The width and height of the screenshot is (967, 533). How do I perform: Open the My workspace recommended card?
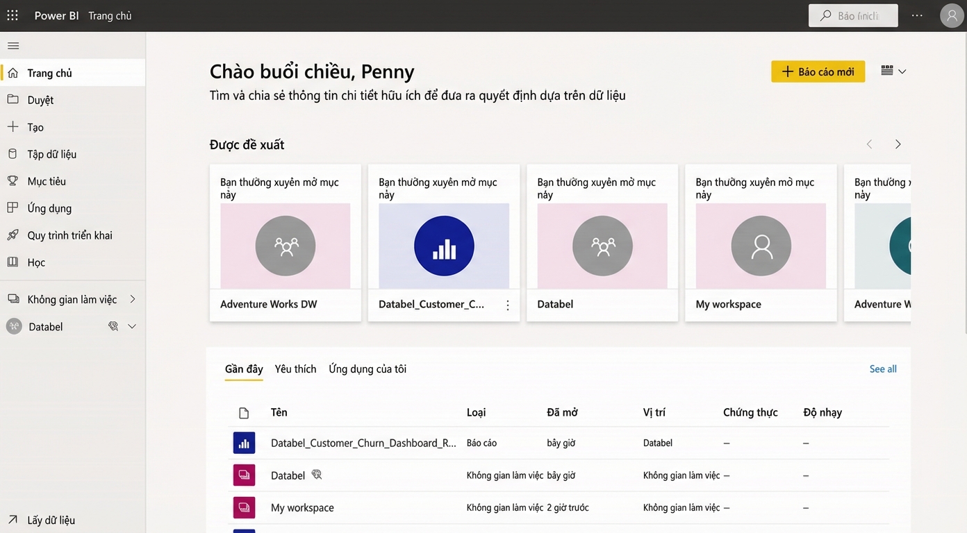point(761,243)
